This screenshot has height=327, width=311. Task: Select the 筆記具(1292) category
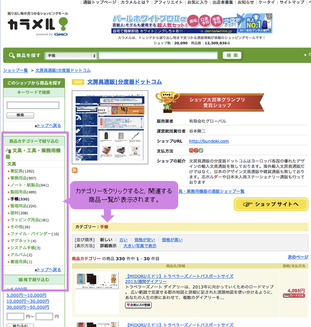tap(22, 171)
